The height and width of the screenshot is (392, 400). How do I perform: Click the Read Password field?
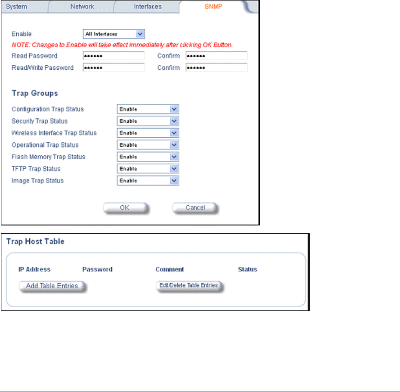point(114,56)
